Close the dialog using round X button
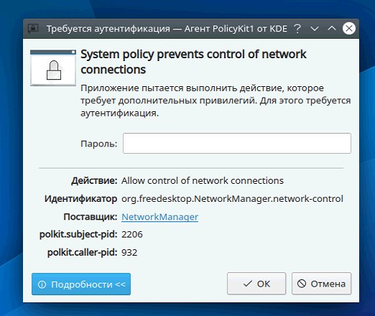The height and width of the screenshot is (316, 375). click(x=349, y=29)
